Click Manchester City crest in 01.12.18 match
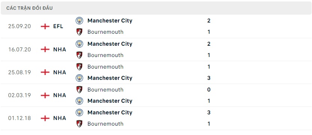312x135 pixels. pyautogui.click(x=79, y=112)
